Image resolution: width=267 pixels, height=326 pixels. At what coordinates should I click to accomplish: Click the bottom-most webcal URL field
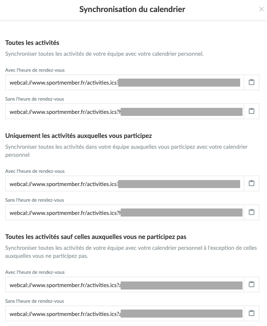pyautogui.click(x=124, y=314)
